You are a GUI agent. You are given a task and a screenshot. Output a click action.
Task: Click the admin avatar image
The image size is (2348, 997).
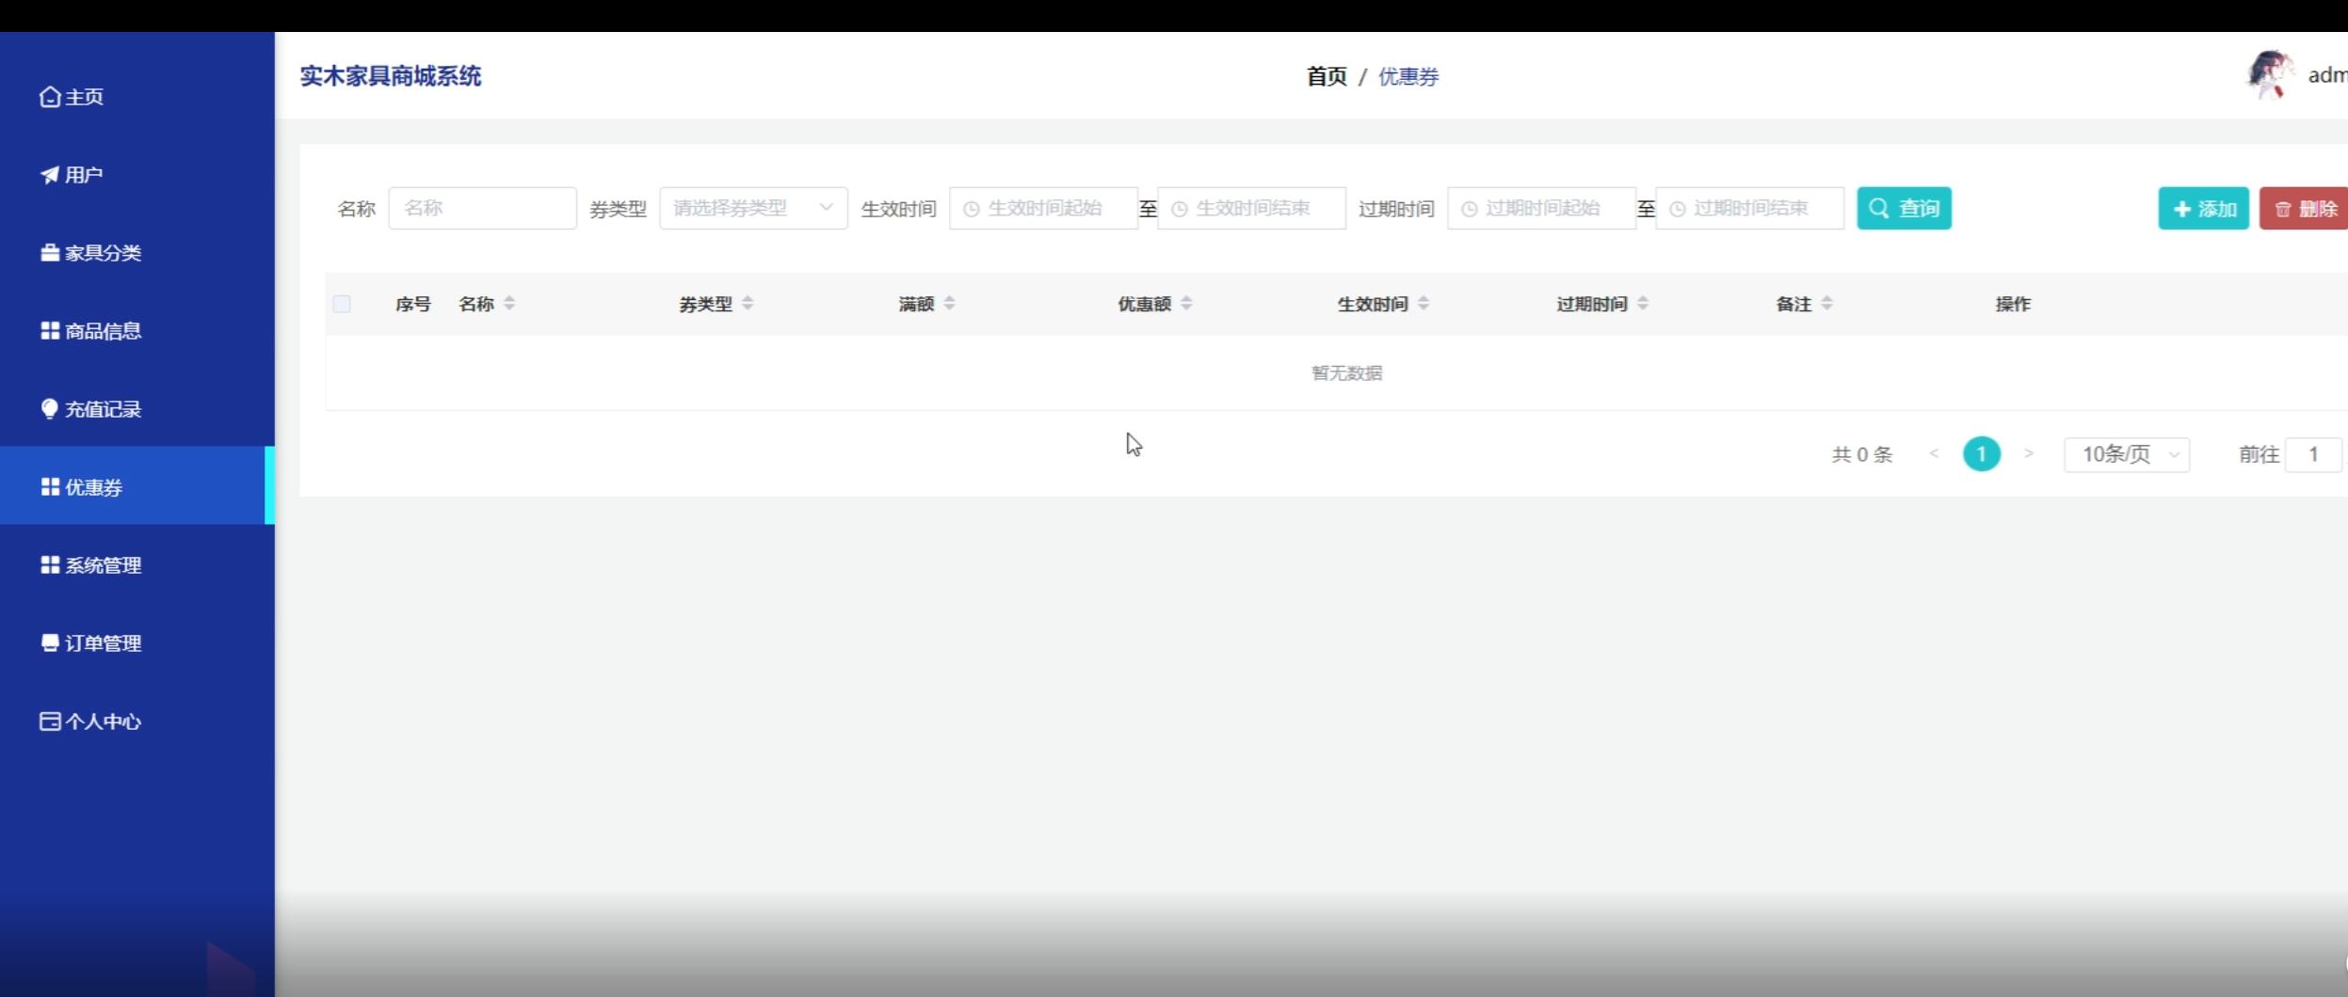pos(2270,75)
